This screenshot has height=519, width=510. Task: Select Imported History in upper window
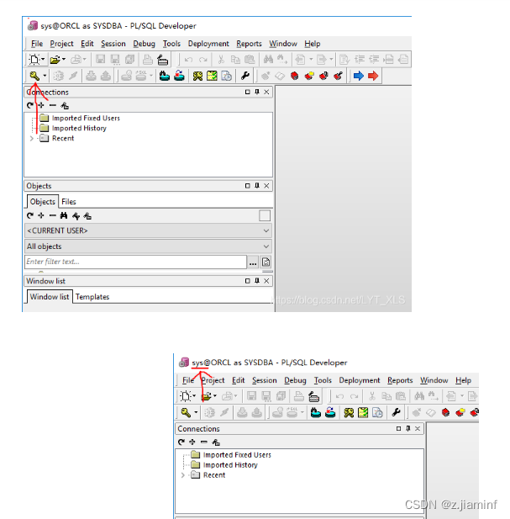79,128
